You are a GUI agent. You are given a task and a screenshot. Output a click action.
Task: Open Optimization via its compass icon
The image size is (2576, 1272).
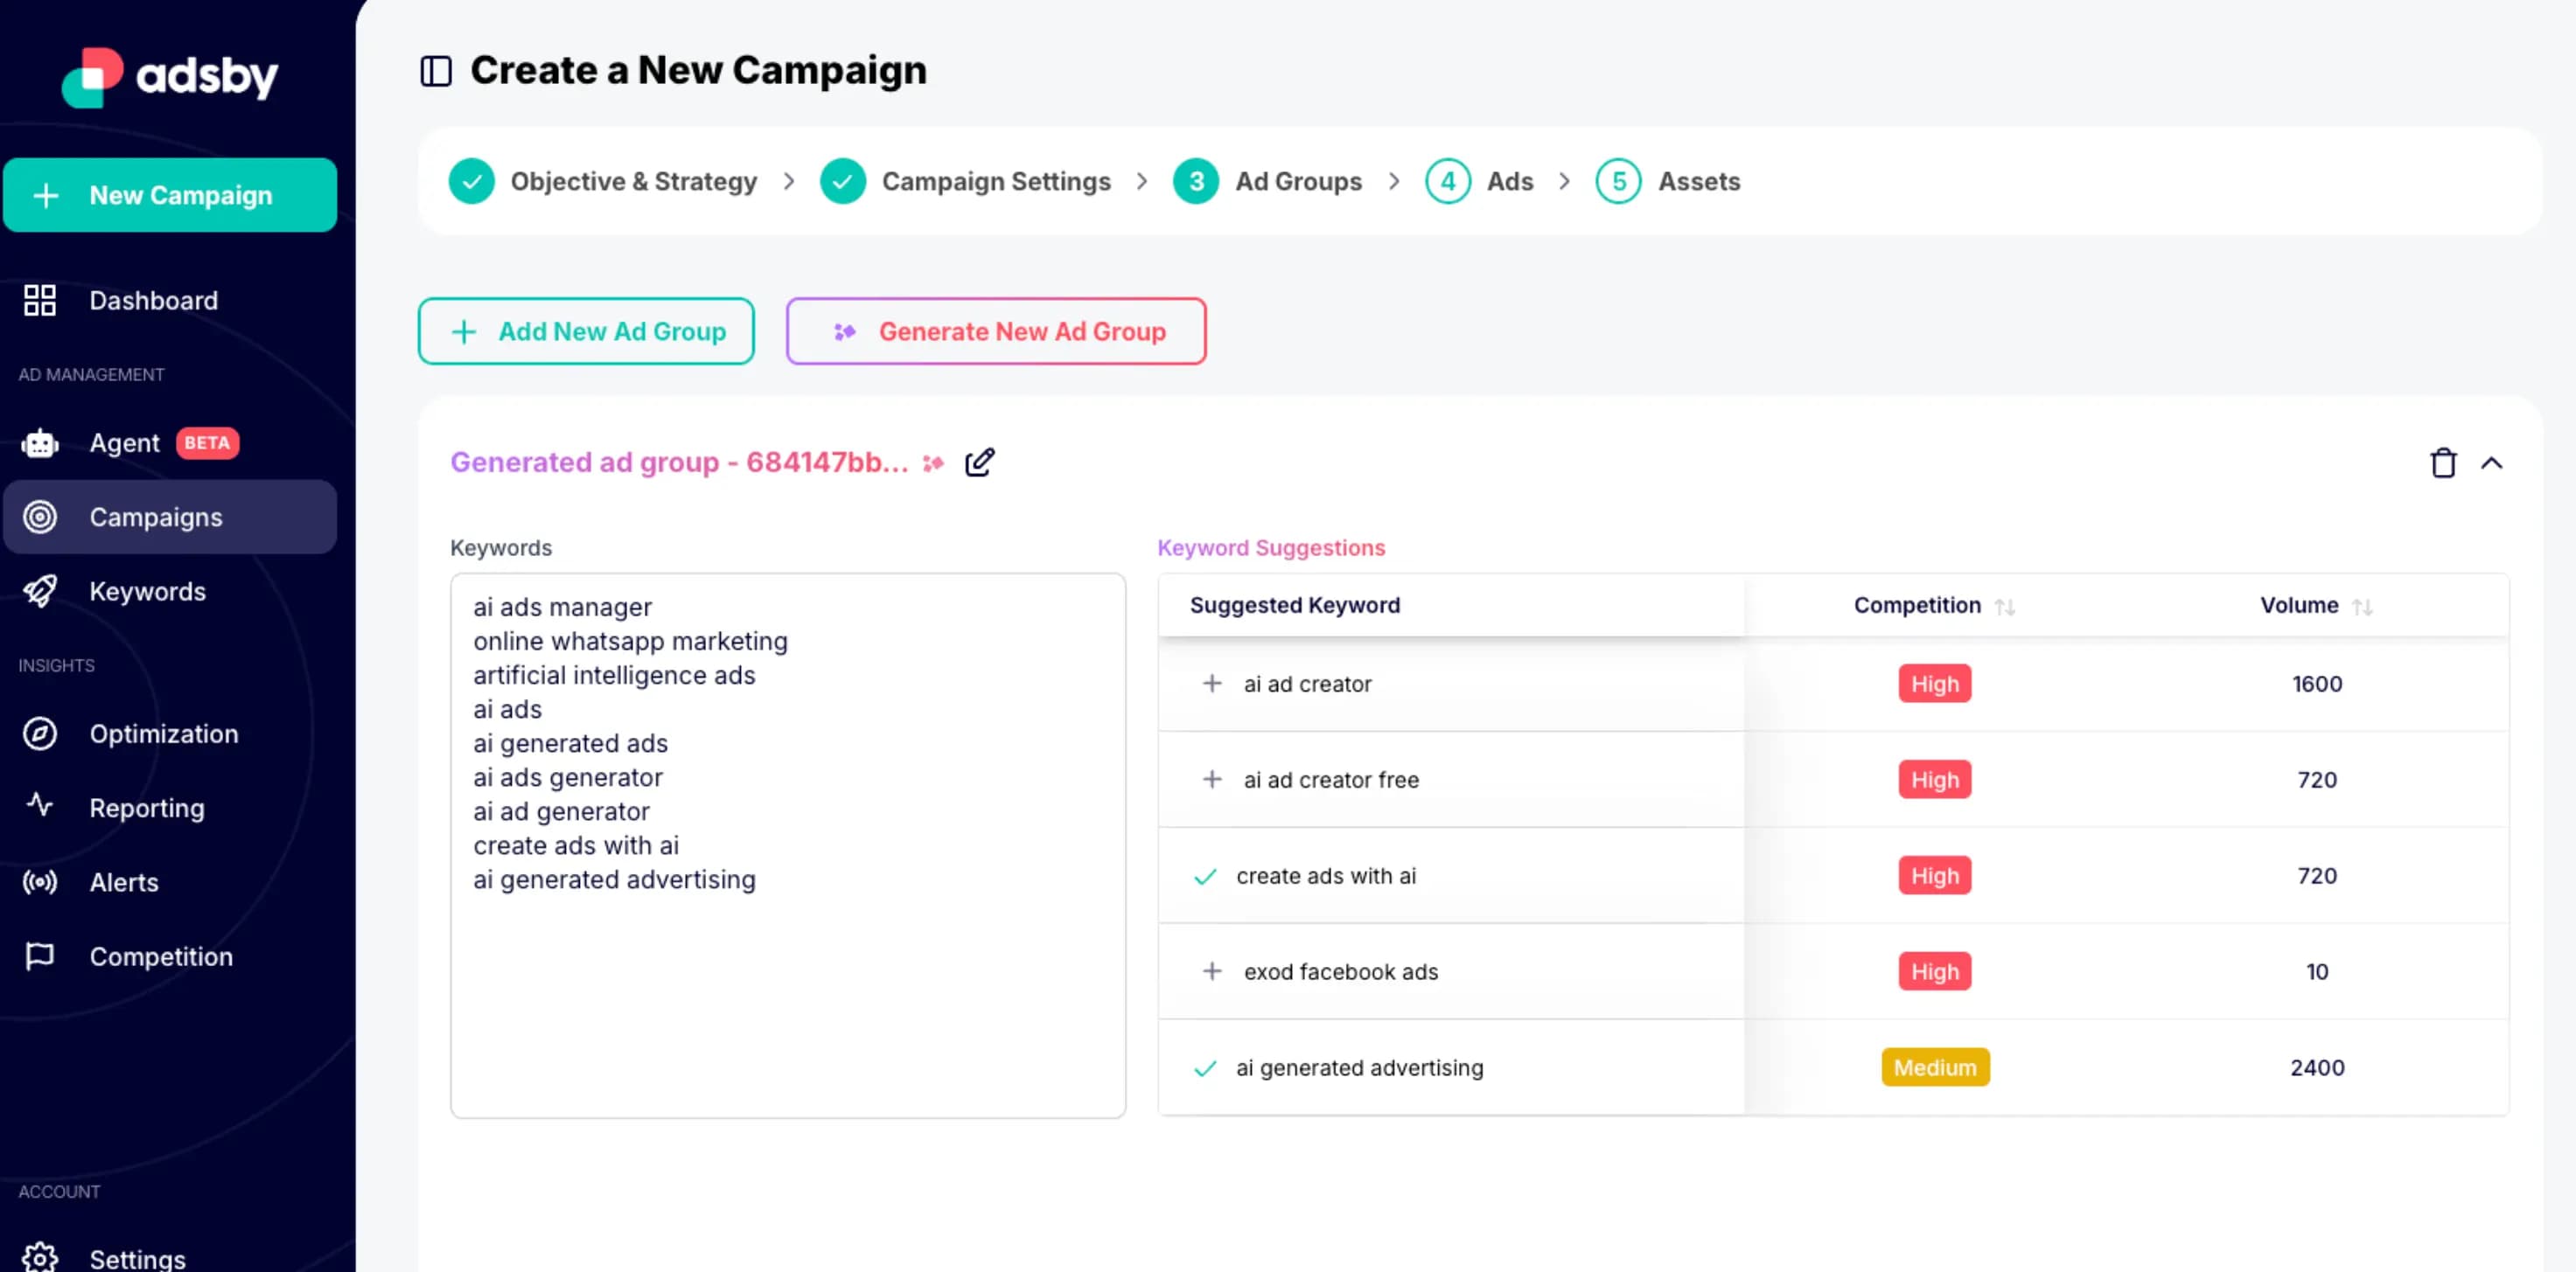point(40,733)
